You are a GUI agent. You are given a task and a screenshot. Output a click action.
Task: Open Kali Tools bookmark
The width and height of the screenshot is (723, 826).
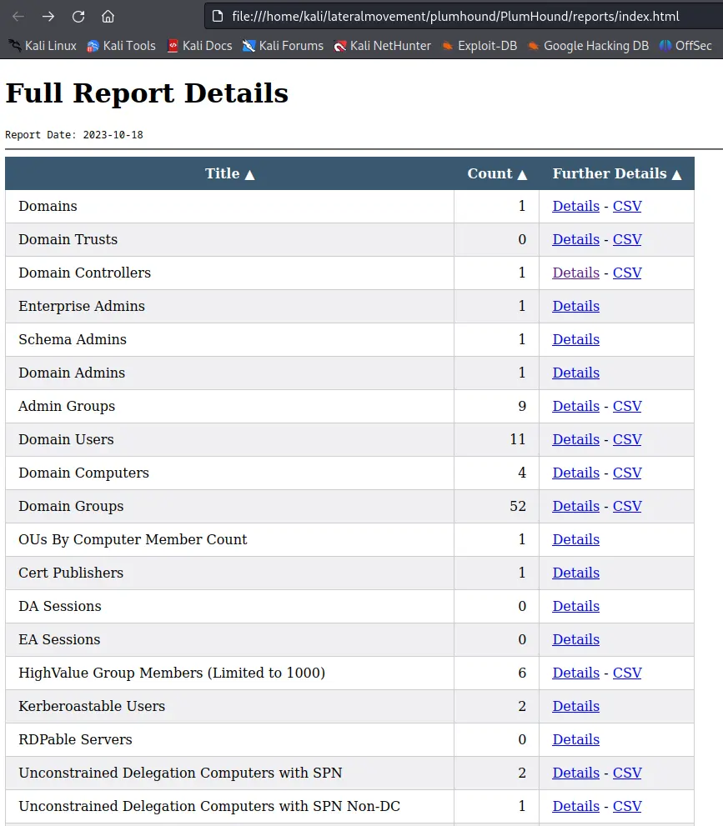(121, 46)
